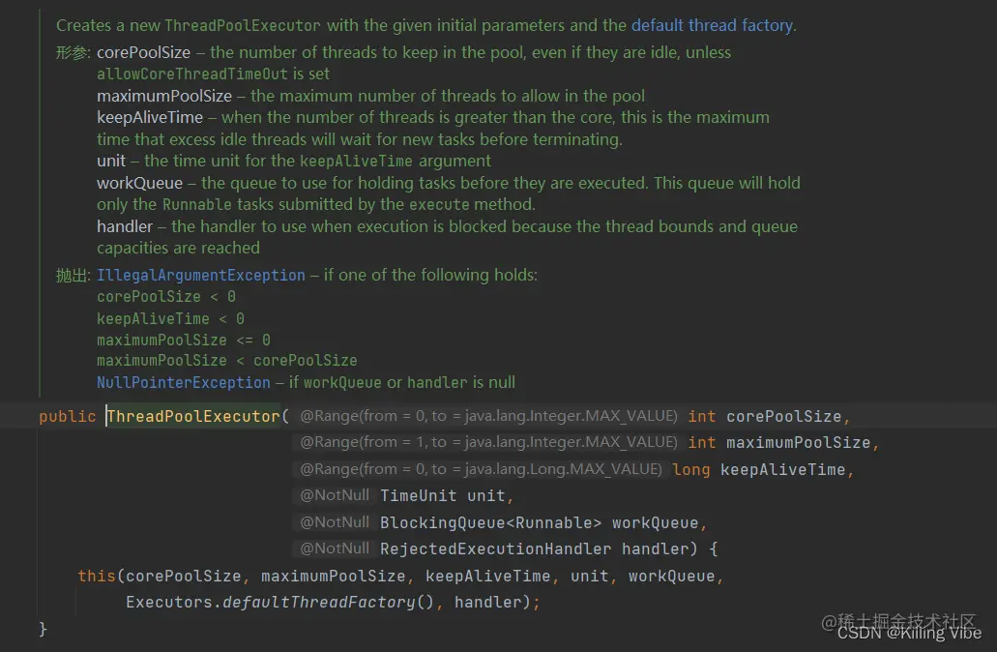Click 'ThreadPoolExecutor' in the doc summary
The height and width of the screenshot is (652, 997).
[243, 25]
